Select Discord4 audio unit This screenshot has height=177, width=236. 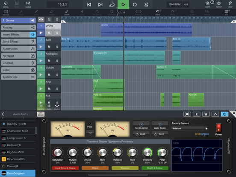pos(18,166)
